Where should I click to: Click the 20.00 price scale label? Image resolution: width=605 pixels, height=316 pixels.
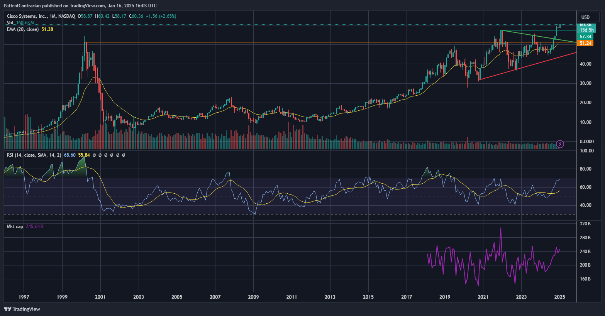coord(586,103)
